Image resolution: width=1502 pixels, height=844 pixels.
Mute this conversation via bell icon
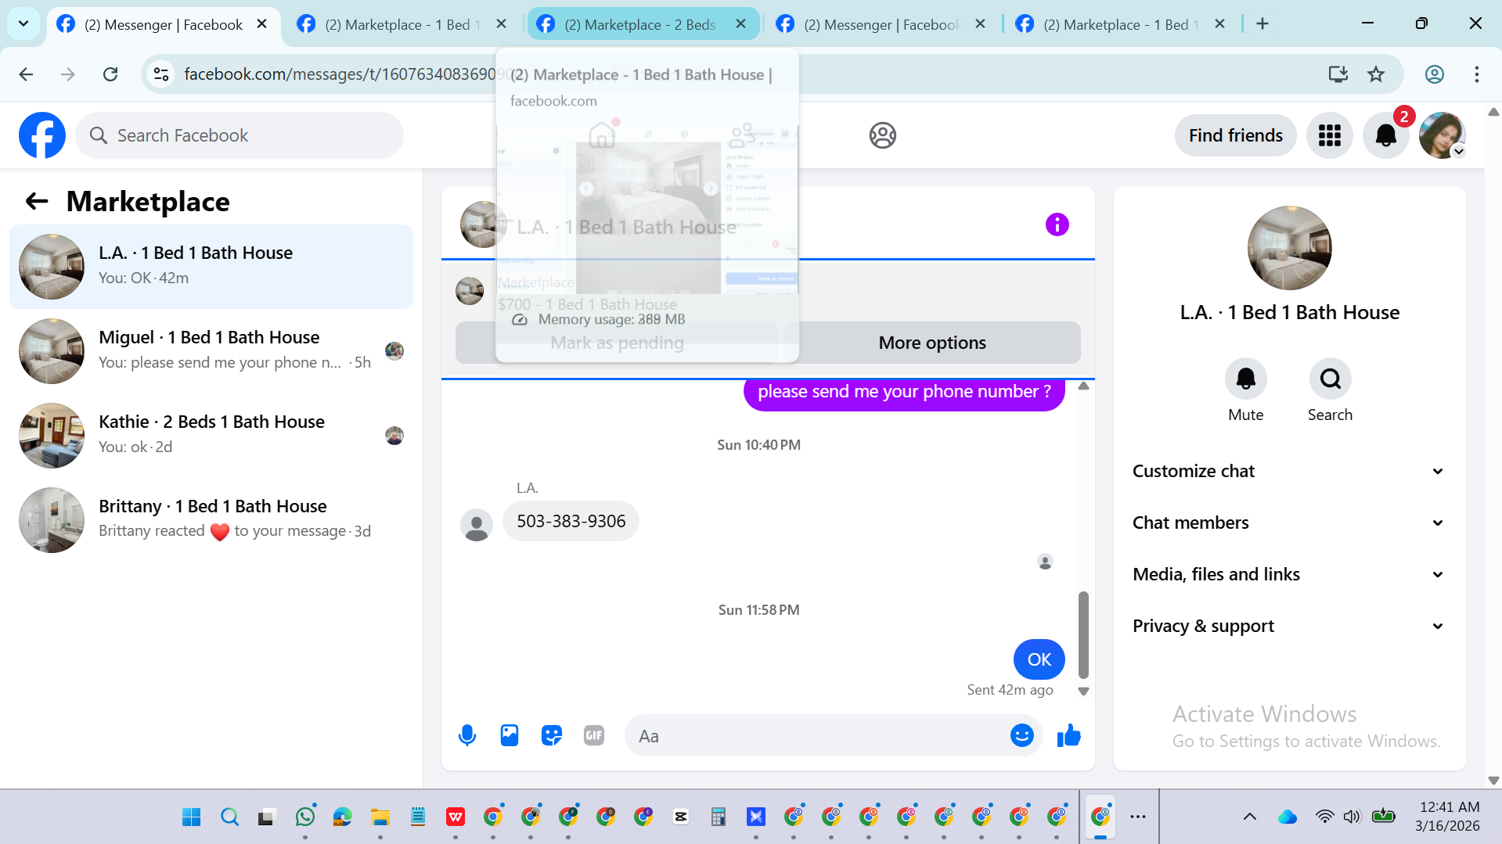click(x=1245, y=379)
